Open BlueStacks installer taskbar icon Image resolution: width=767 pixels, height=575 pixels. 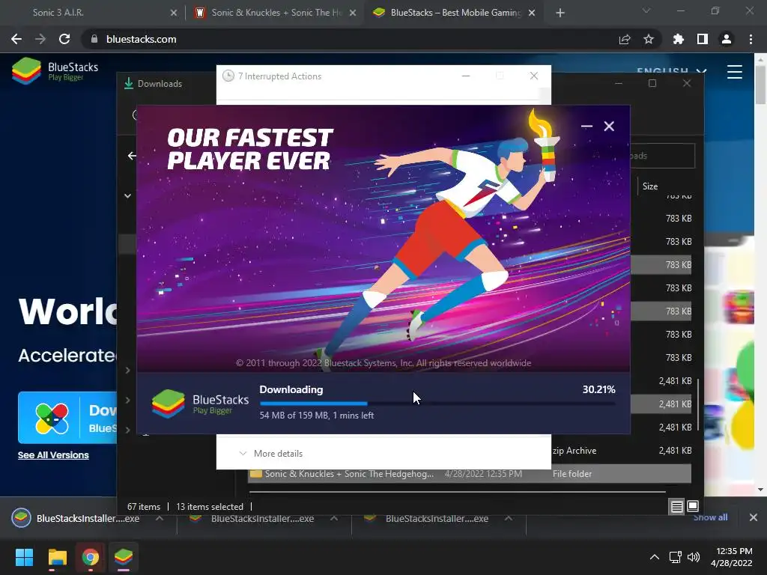point(124,557)
